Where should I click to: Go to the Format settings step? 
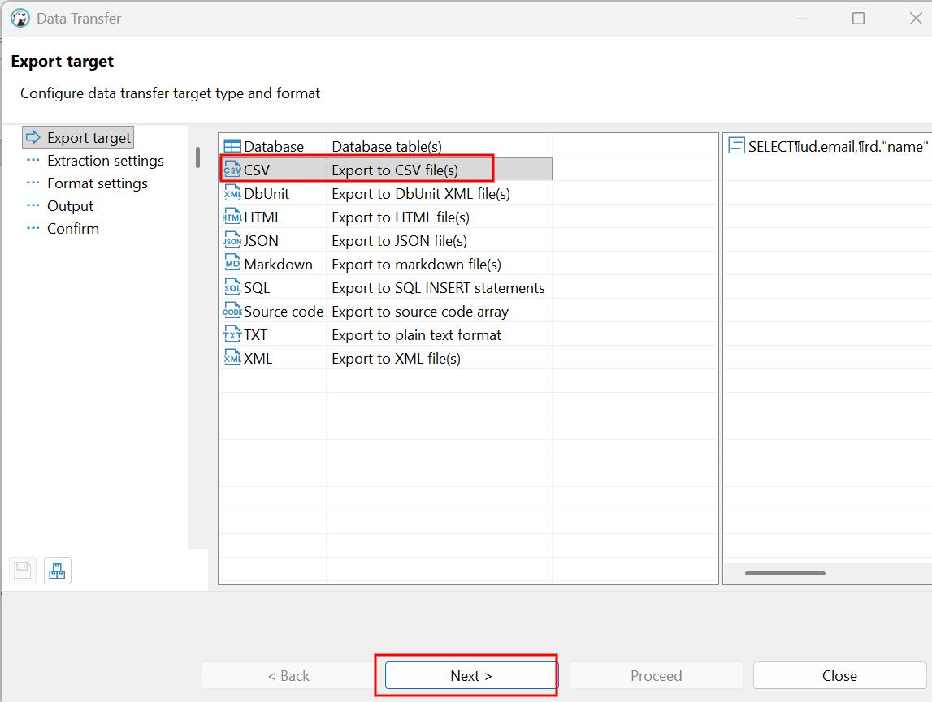point(97,183)
